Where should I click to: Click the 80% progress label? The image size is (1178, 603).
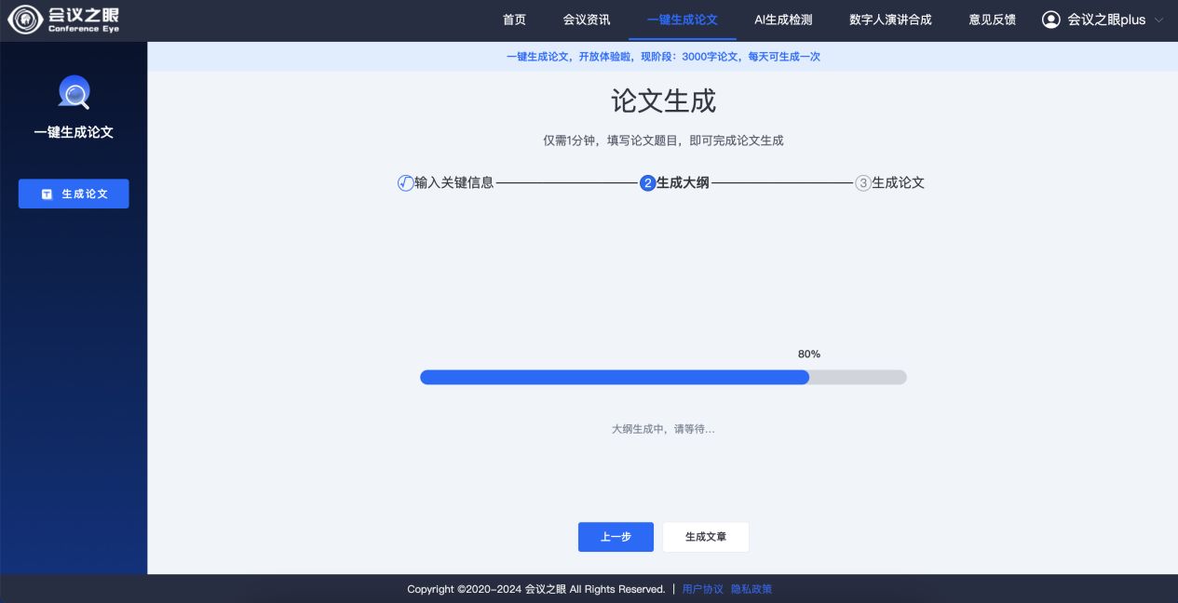(809, 355)
